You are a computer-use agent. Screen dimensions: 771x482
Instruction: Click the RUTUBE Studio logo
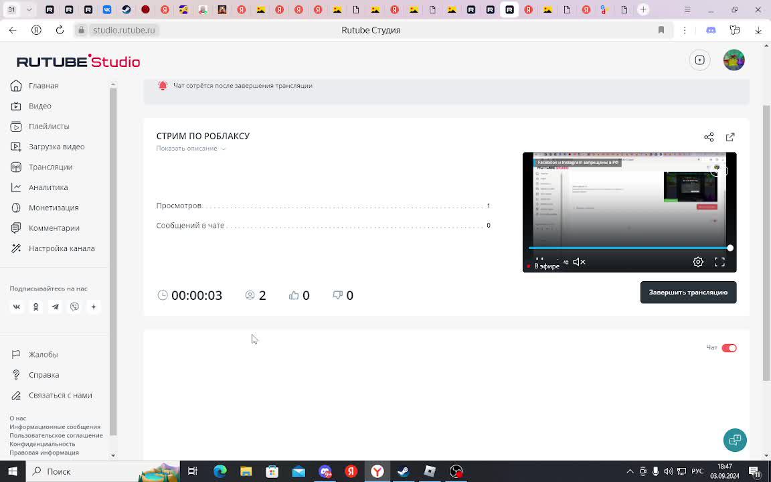(79, 62)
